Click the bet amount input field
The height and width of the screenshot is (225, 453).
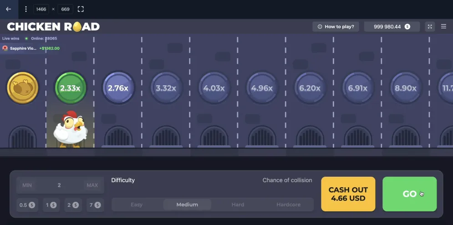coord(59,185)
